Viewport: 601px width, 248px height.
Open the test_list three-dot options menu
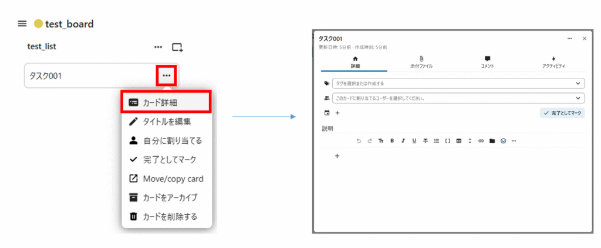[158, 47]
